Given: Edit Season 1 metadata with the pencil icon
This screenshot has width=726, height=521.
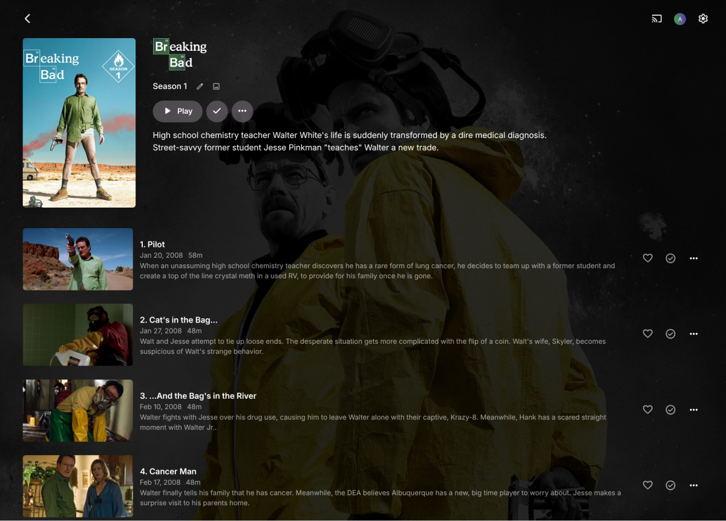Looking at the screenshot, I should tap(200, 86).
